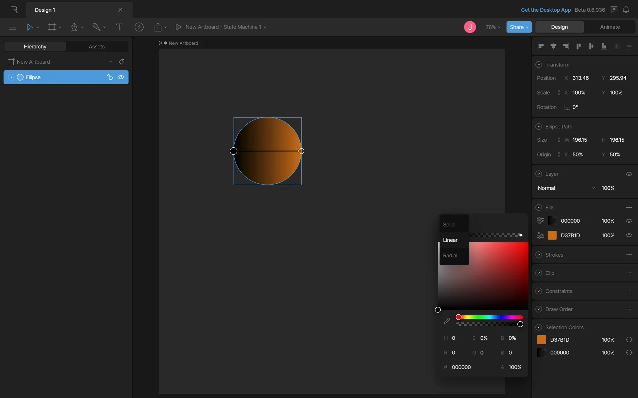Choose Radial fill type option
The width and height of the screenshot is (638, 398).
pyautogui.click(x=450, y=255)
